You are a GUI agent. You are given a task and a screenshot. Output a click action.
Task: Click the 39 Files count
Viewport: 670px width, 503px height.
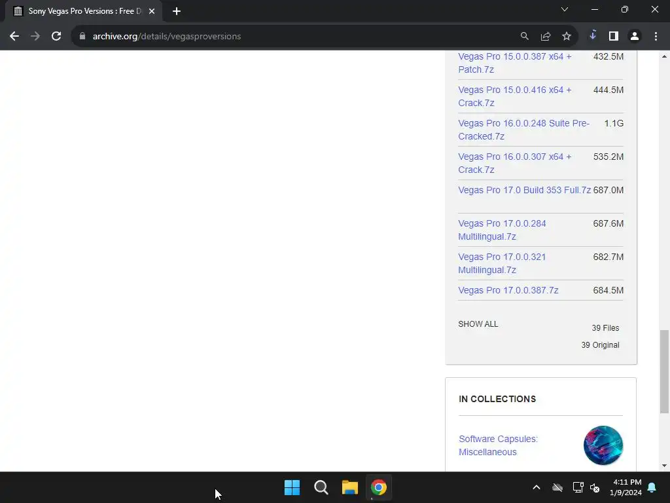click(x=605, y=328)
